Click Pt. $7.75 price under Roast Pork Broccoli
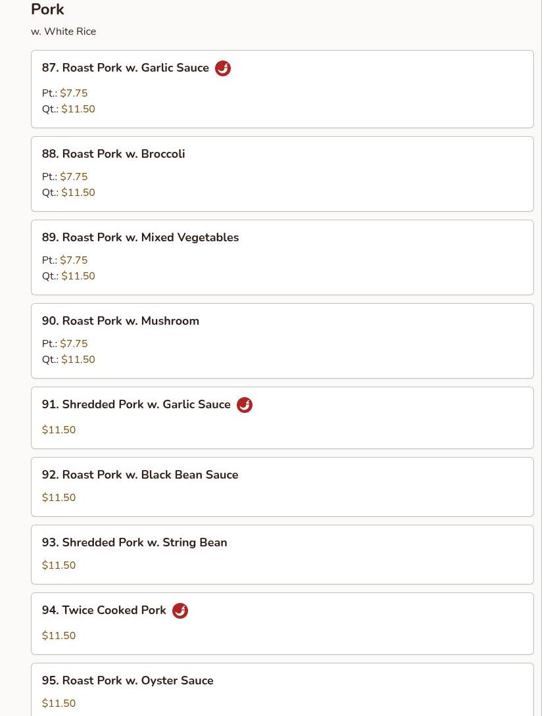Image resolution: width=555 pixels, height=716 pixels. (74, 177)
